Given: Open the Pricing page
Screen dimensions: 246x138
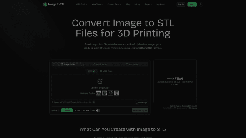Looking at the screenshot, I should [137, 4].
